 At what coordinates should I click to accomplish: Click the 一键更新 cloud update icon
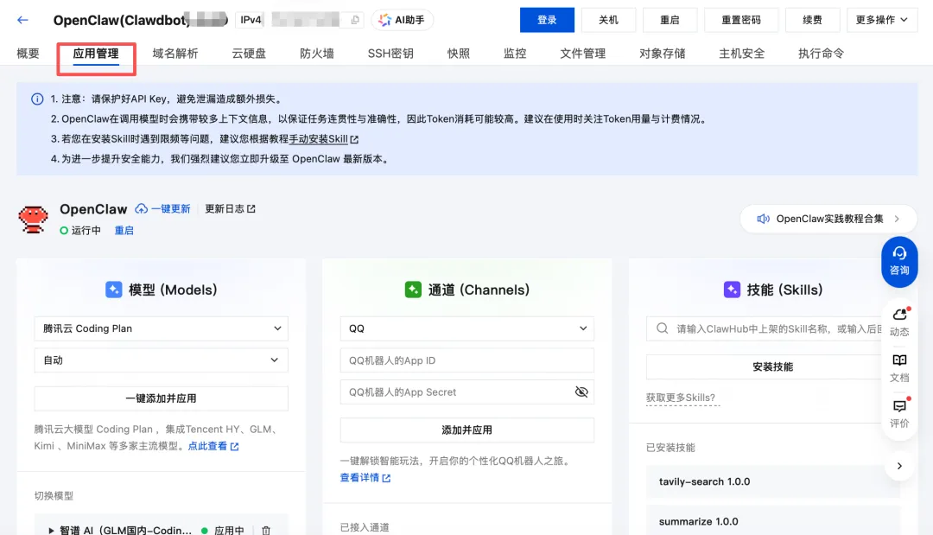(141, 209)
